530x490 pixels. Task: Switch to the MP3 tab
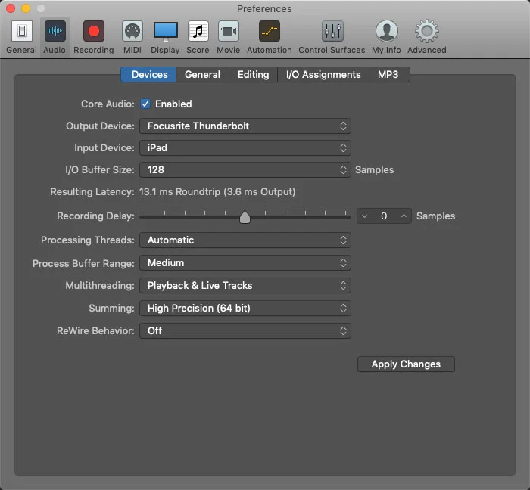coord(389,74)
